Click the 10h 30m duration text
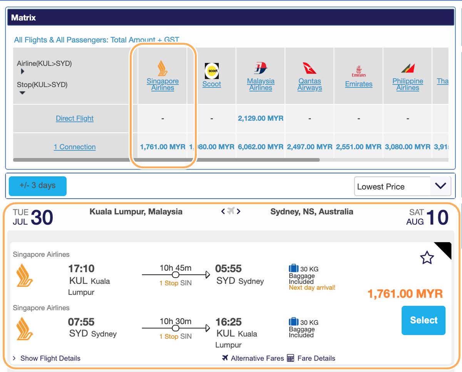 pyautogui.click(x=176, y=322)
